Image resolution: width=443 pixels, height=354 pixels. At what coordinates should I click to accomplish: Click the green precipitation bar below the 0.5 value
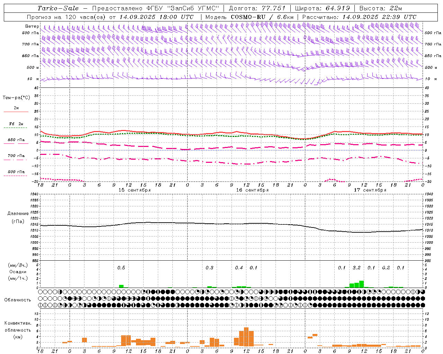pyautogui.click(x=121, y=286)
